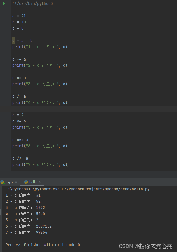
Task: Click the print statement labeled 3
Action: 40,84
